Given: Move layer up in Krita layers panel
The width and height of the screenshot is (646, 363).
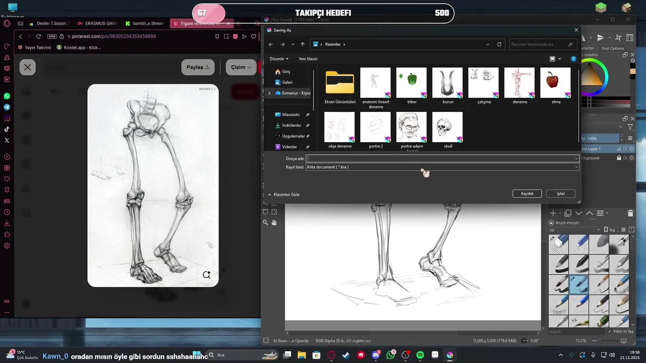Looking at the screenshot, I should coord(589,213).
